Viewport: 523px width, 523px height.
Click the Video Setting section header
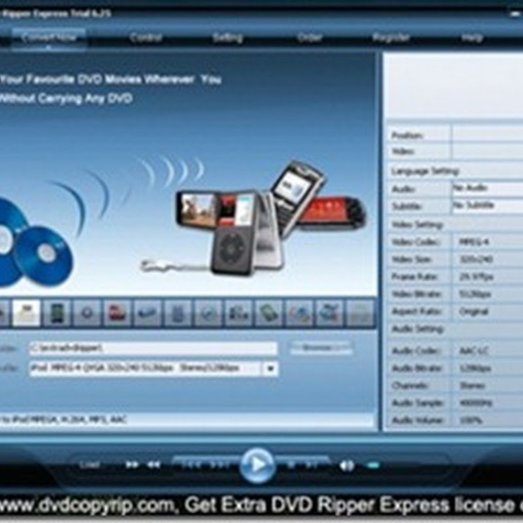click(x=417, y=225)
